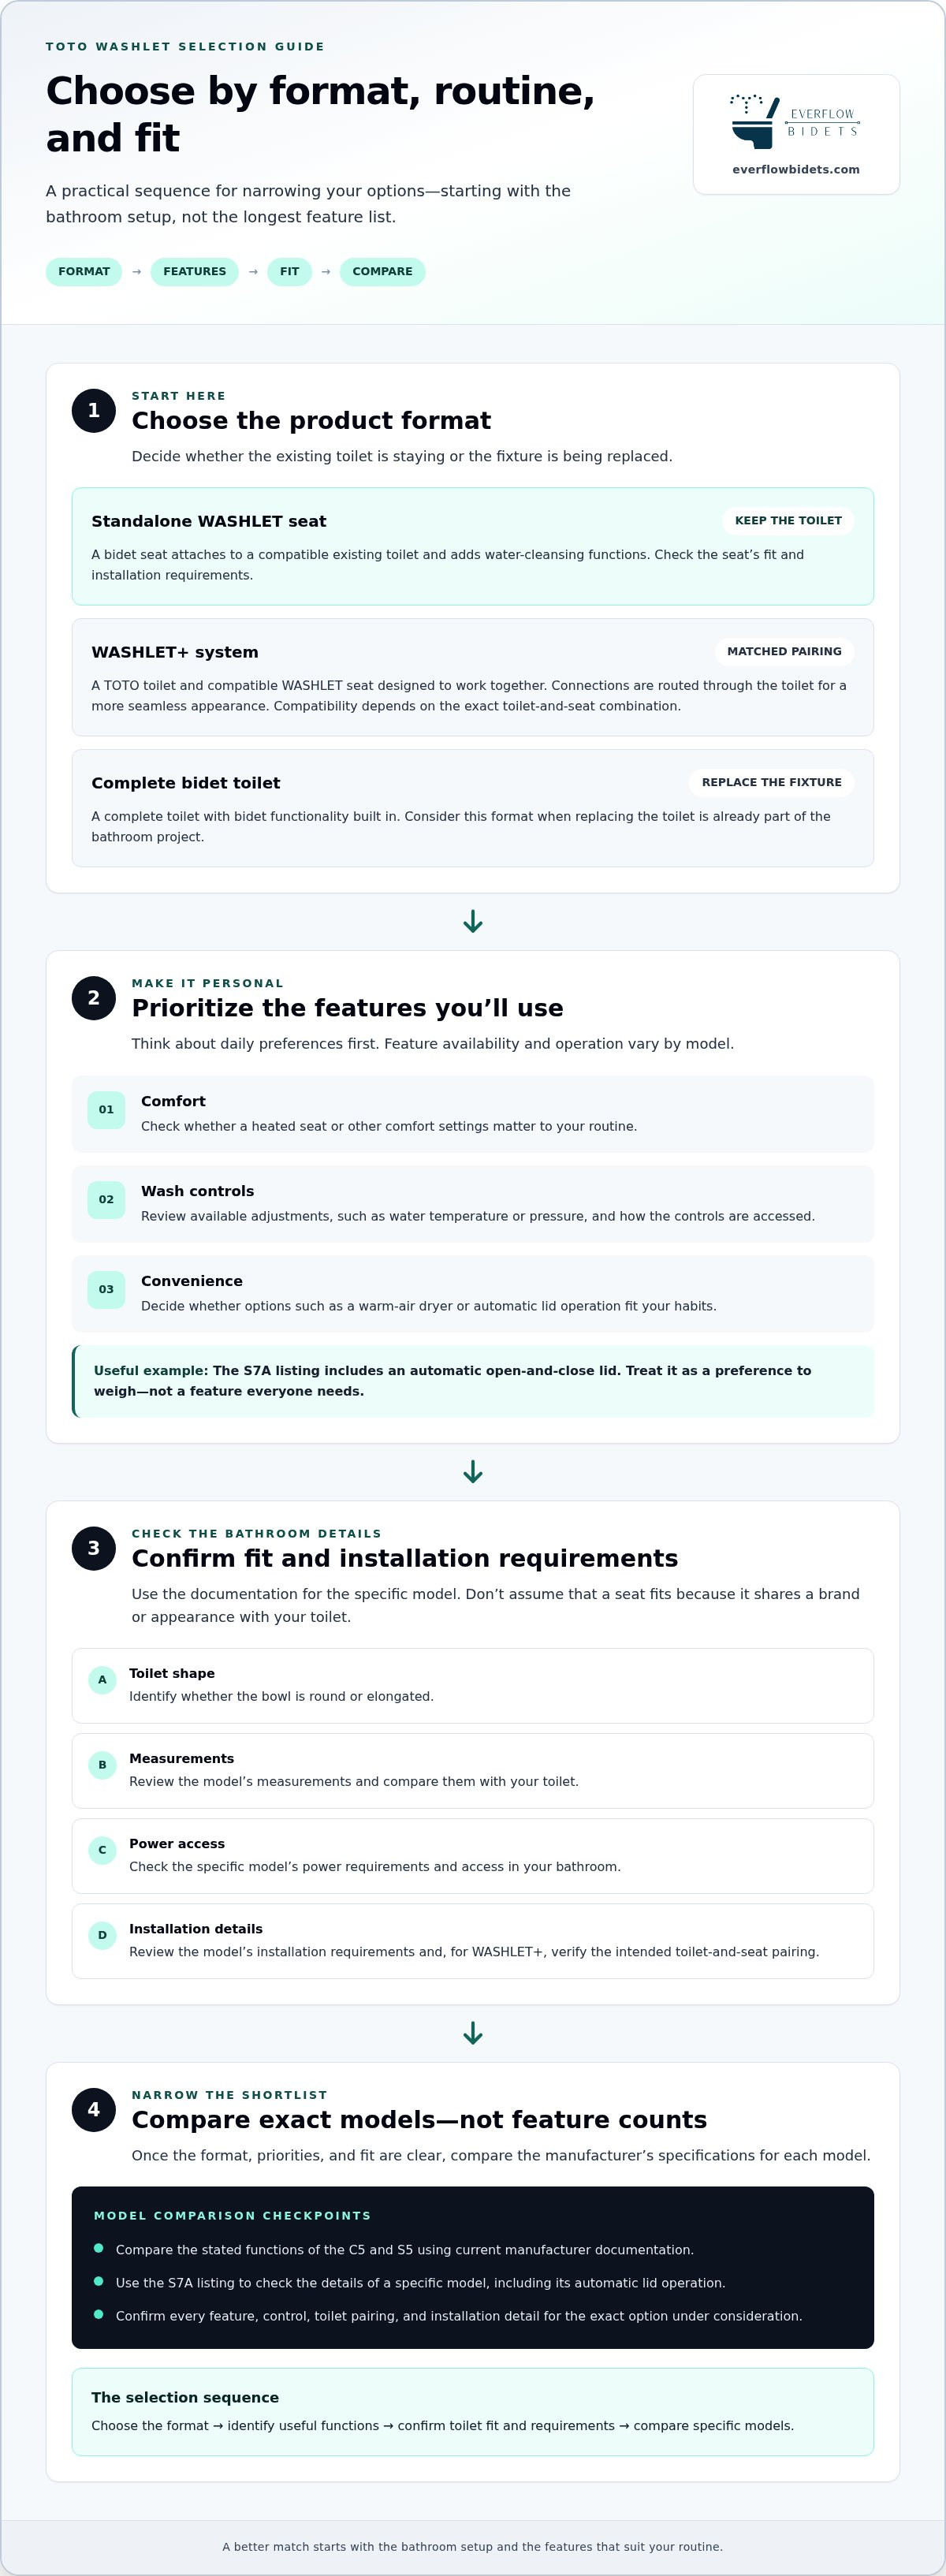Click the down arrow above step 4

pyautogui.click(x=473, y=2033)
